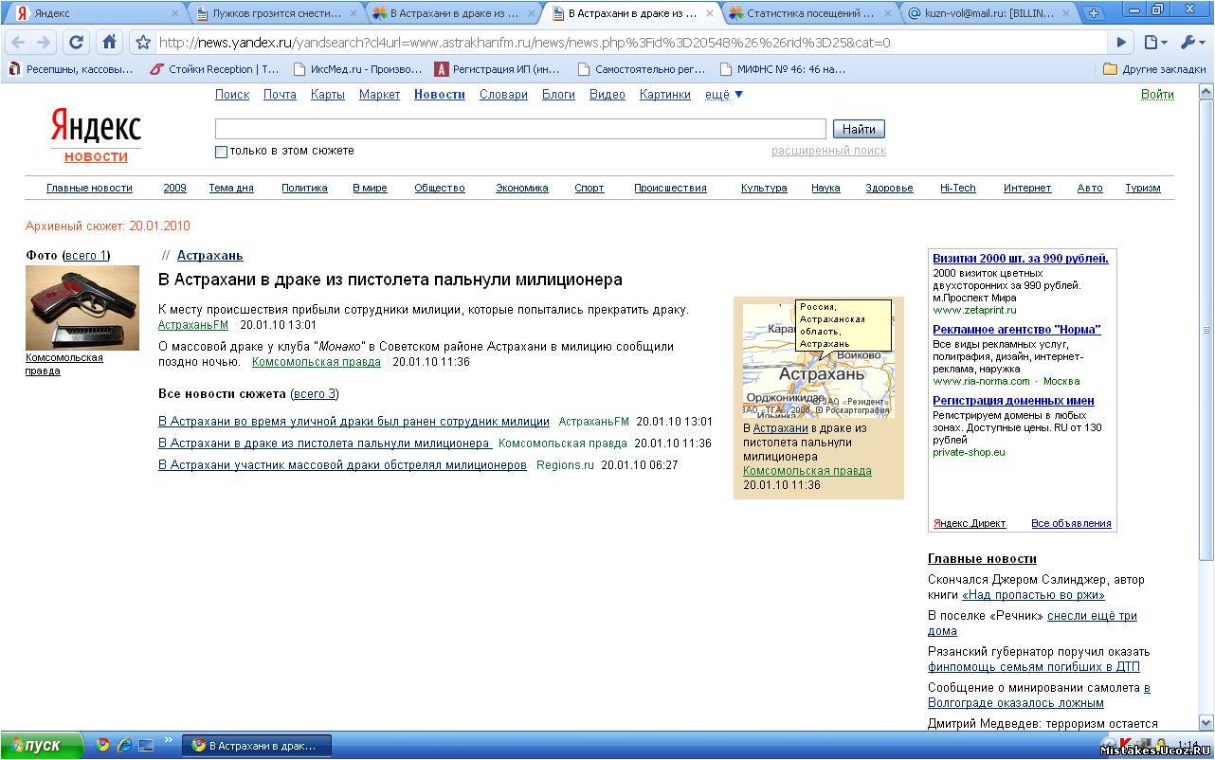This screenshot has height=760, width=1215.
Task: Open Регистрация ИП bookmark
Action: (498, 68)
